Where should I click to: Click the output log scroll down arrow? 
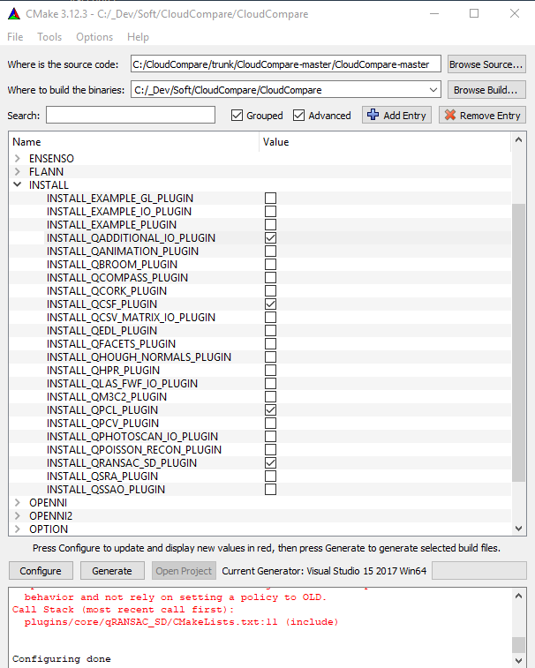[x=518, y=661]
